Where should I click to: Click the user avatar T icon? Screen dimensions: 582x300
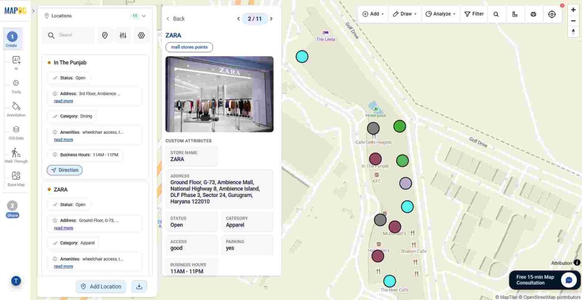click(x=15, y=281)
